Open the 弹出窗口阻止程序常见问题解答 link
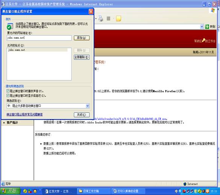Viewport: 220px width, 195px height. pyautogui.click(x=24, y=115)
